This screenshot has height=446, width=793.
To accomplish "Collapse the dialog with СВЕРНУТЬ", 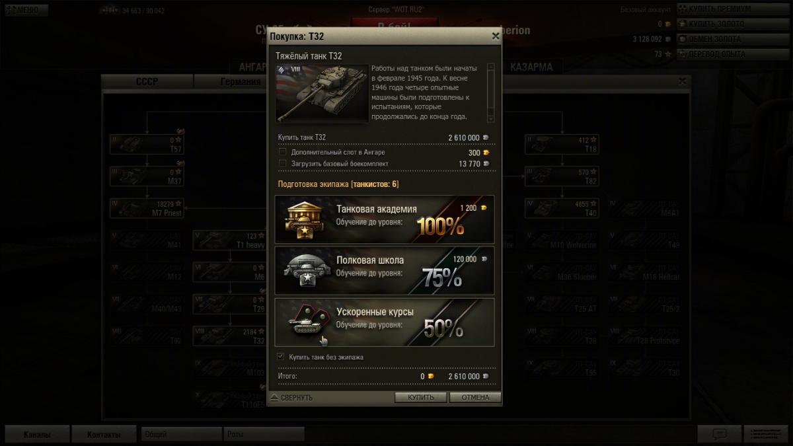I will (291, 398).
